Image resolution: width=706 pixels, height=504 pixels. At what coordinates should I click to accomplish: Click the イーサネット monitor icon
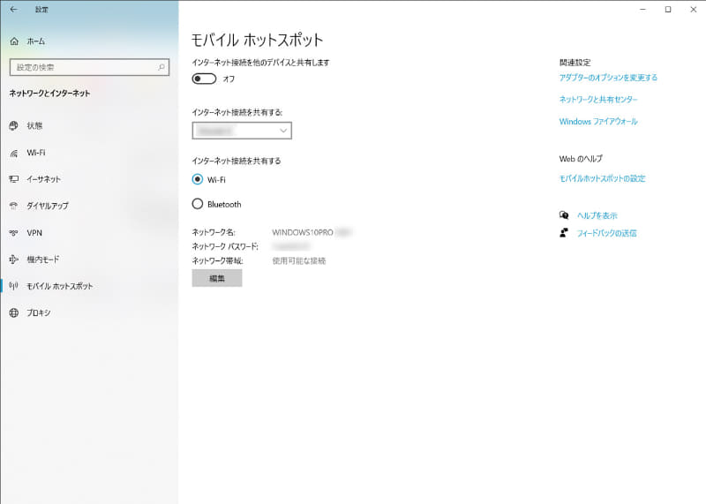coord(14,179)
